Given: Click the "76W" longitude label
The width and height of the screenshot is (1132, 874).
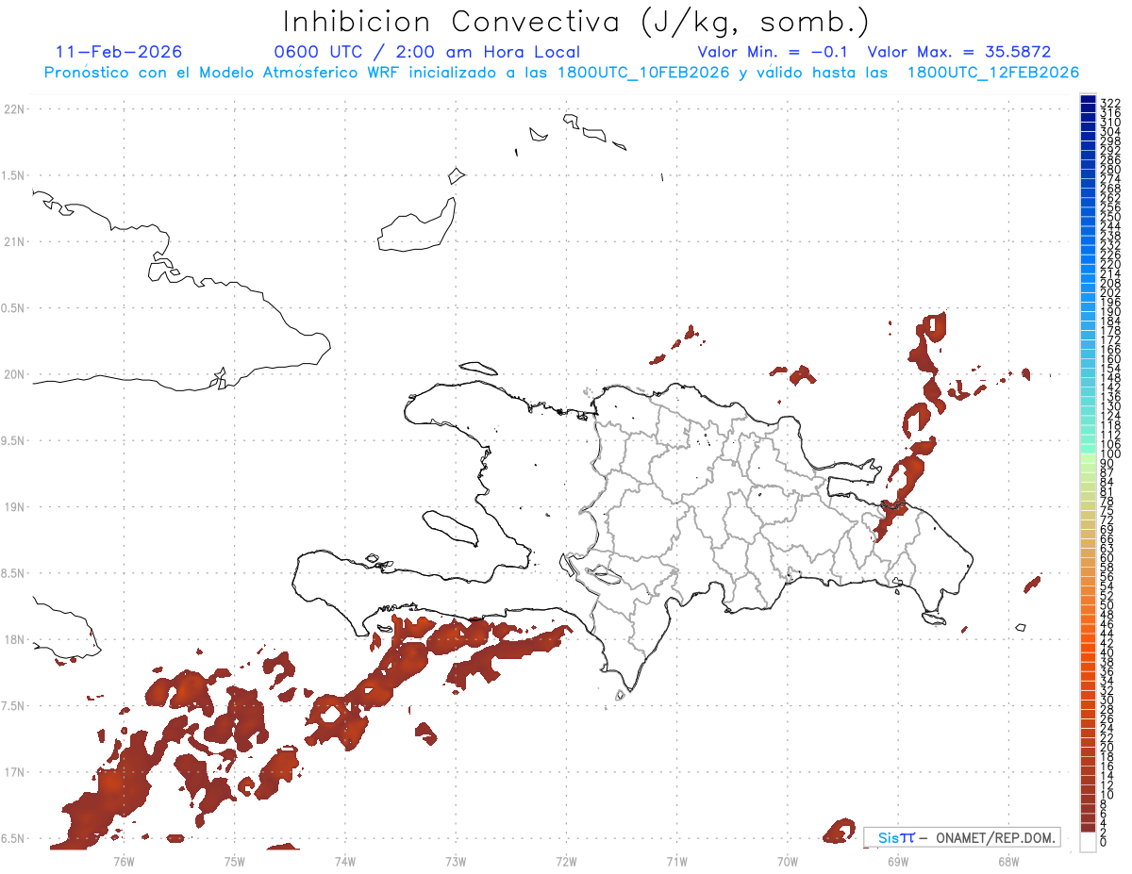Looking at the screenshot, I should tap(124, 861).
